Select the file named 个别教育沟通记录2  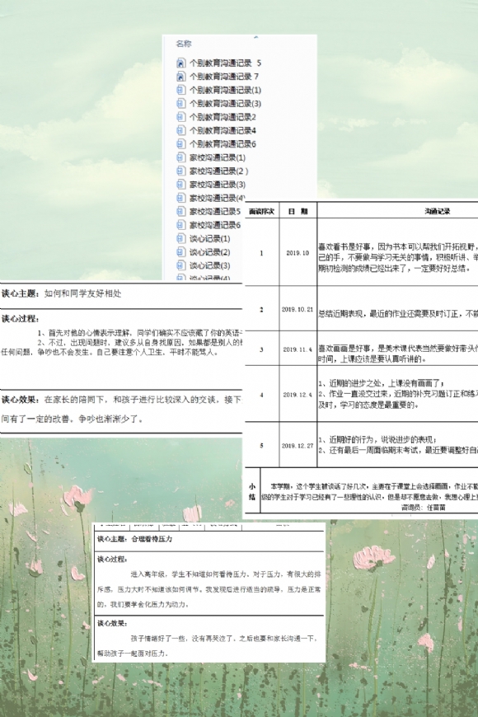coord(223,117)
